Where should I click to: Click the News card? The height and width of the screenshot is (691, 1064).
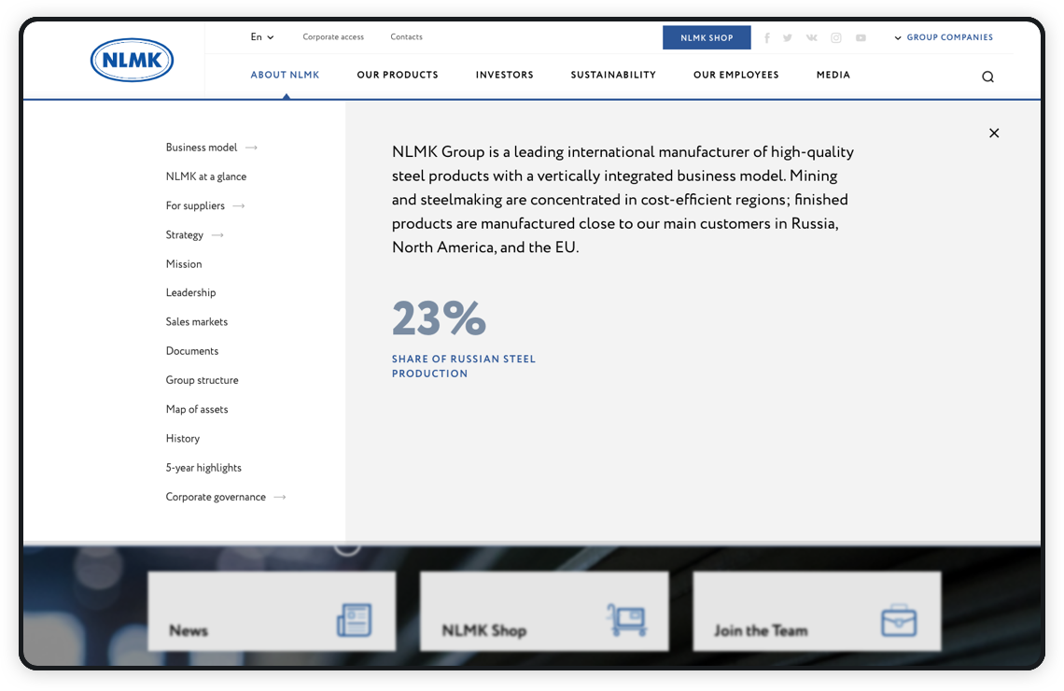click(x=272, y=611)
